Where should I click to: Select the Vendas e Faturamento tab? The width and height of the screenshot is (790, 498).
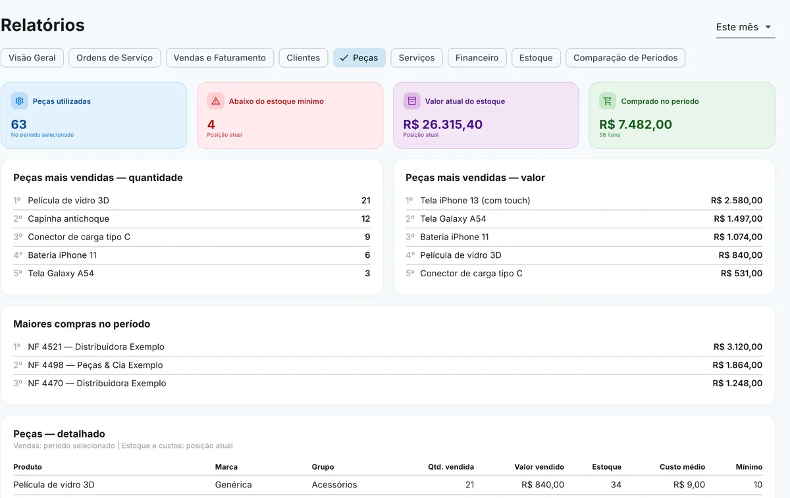point(220,58)
